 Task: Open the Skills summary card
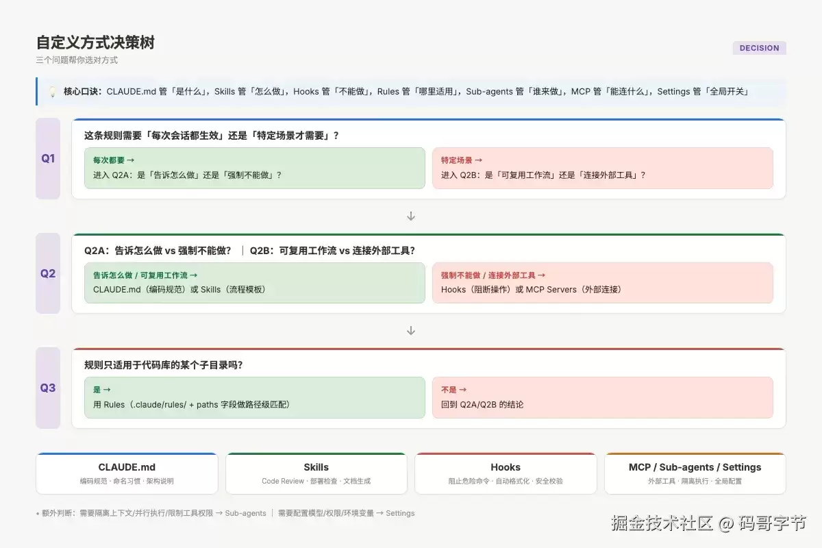316,473
